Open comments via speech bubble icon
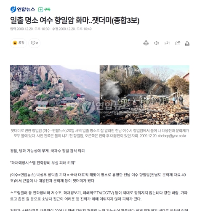This screenshot has height=211, width=197. pyautogui.click(x=33, y=43)
